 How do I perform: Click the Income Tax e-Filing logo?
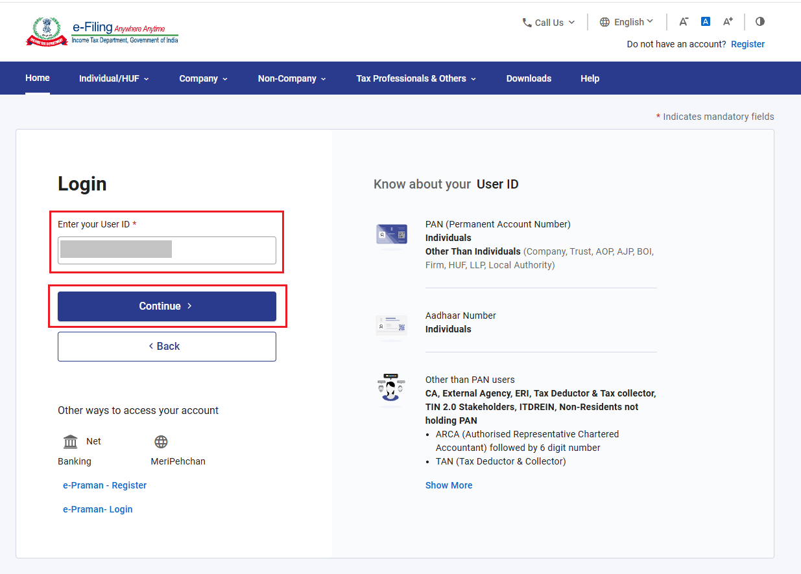coord(102,31)
